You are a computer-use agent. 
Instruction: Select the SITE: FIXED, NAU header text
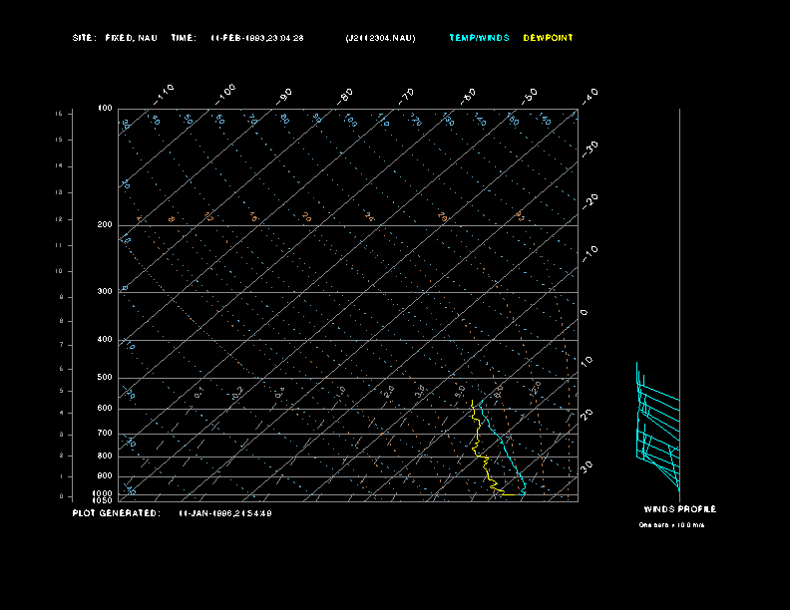click(115, 38)
